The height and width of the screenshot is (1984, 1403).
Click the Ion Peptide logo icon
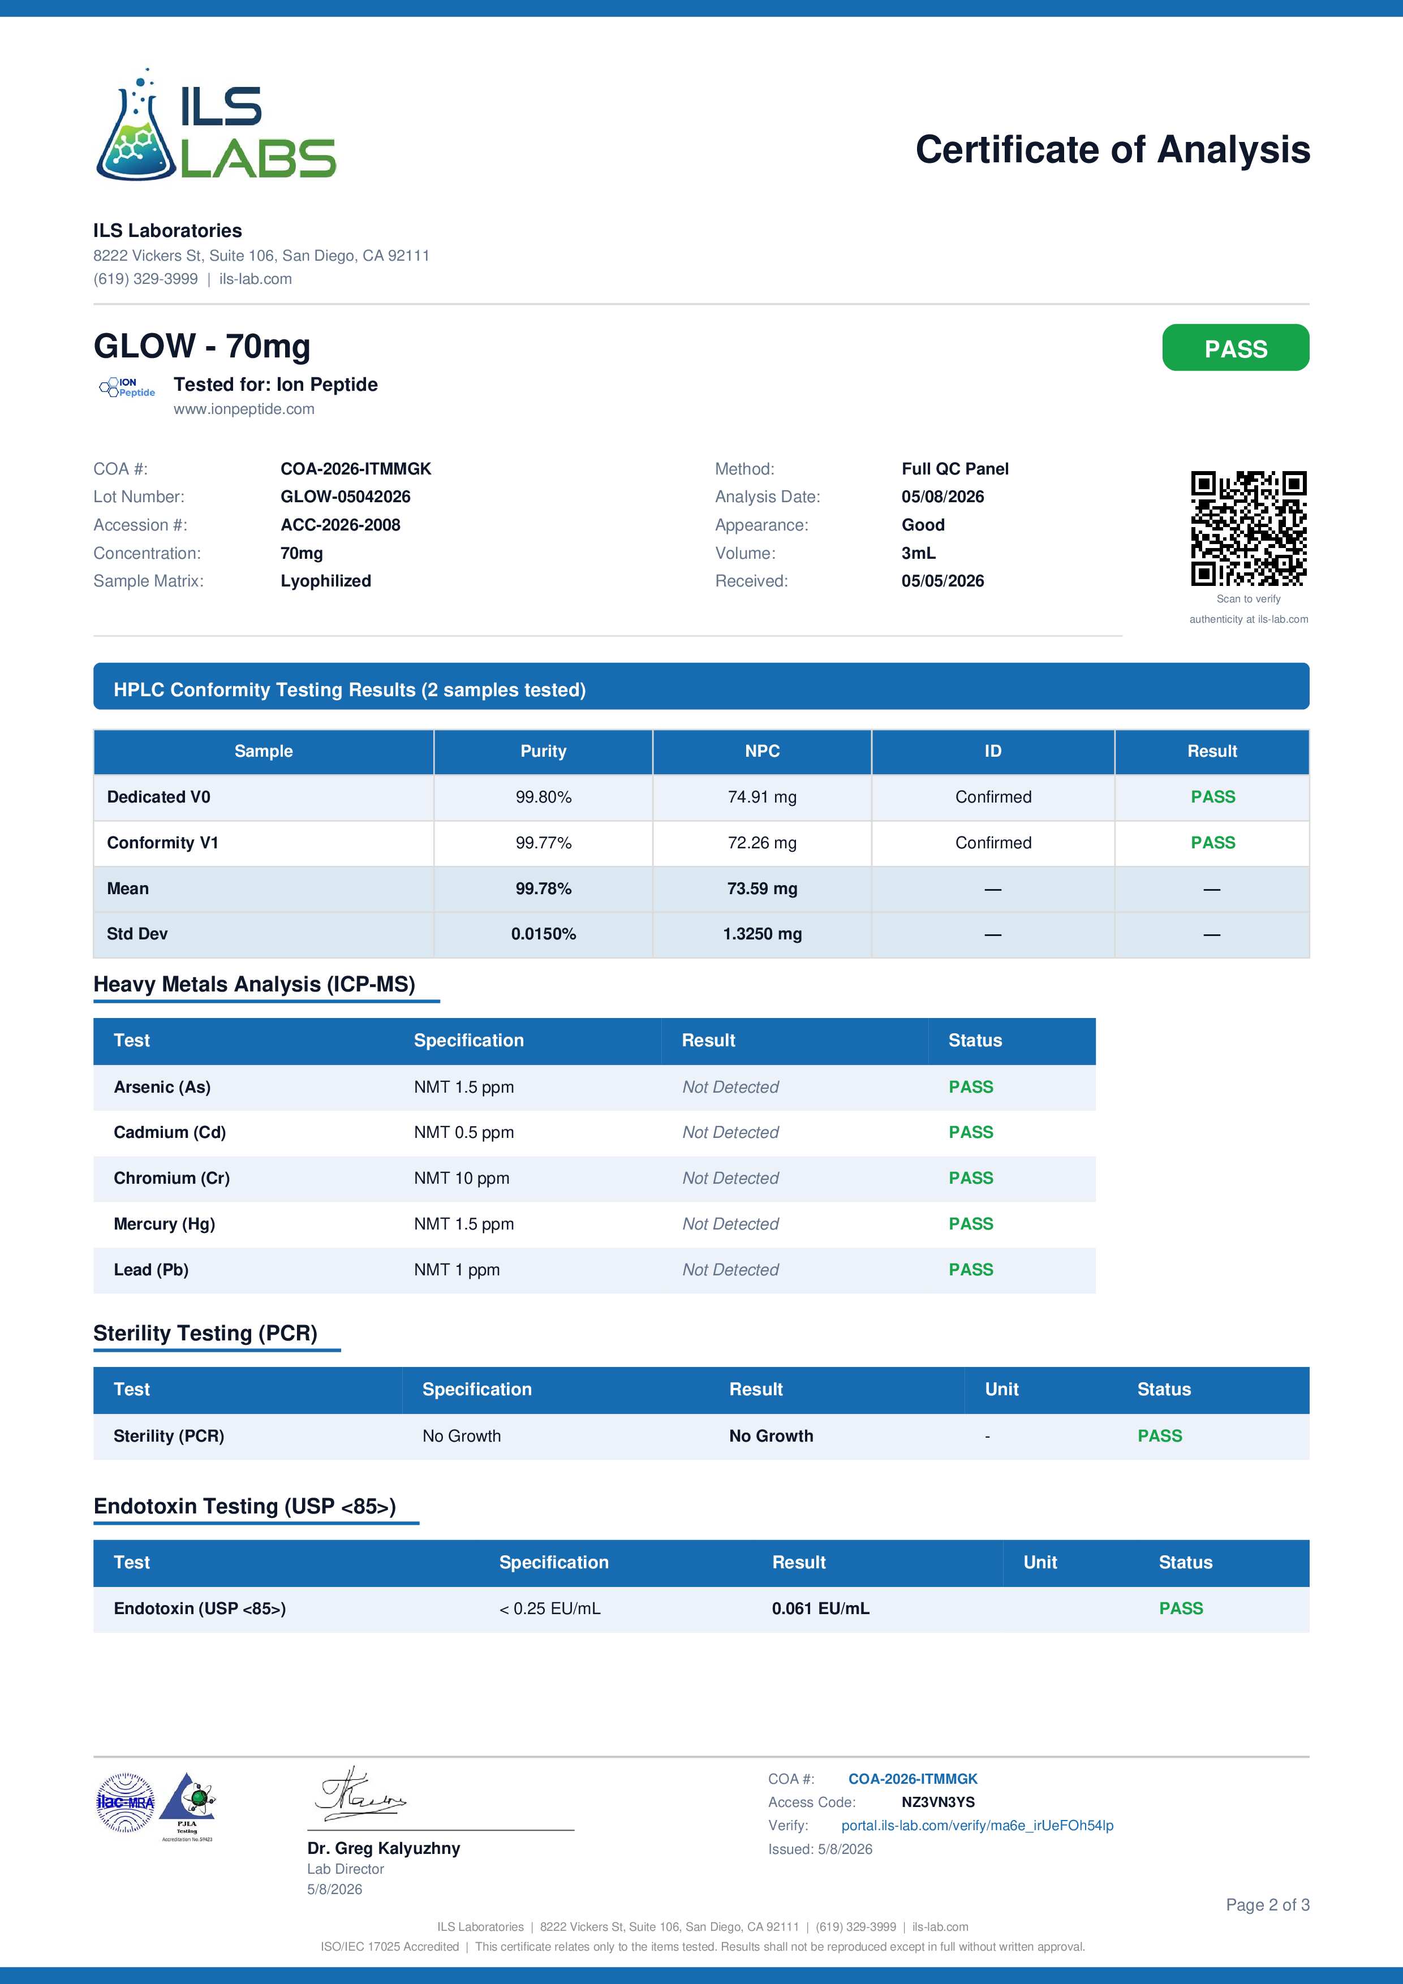click(127, 388)
